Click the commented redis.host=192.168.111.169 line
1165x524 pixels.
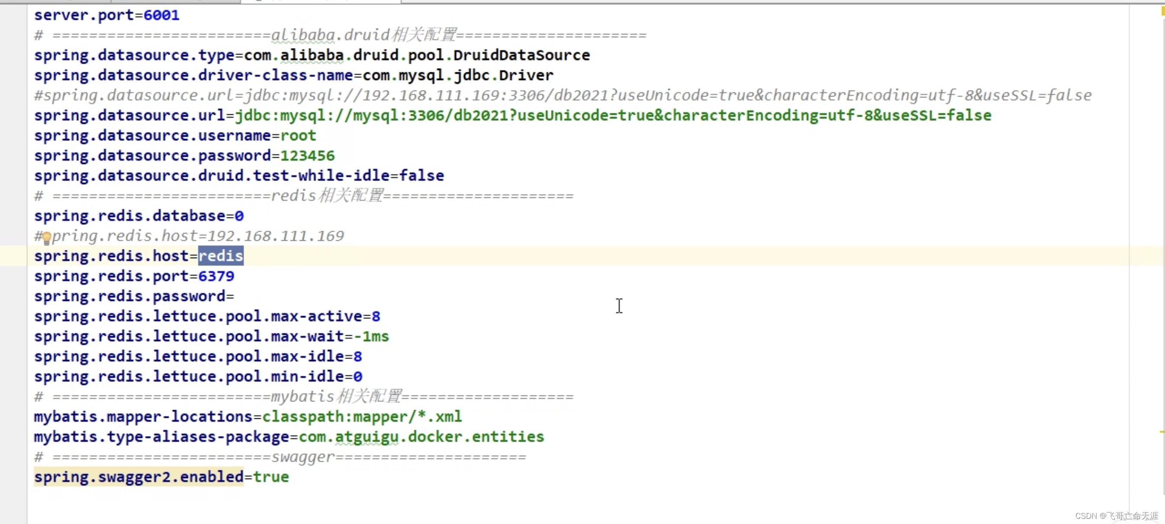[189, 236]
